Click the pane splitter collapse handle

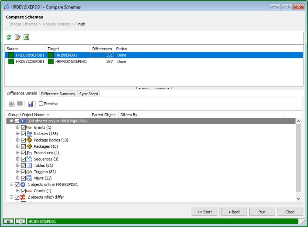coord(154,88)
